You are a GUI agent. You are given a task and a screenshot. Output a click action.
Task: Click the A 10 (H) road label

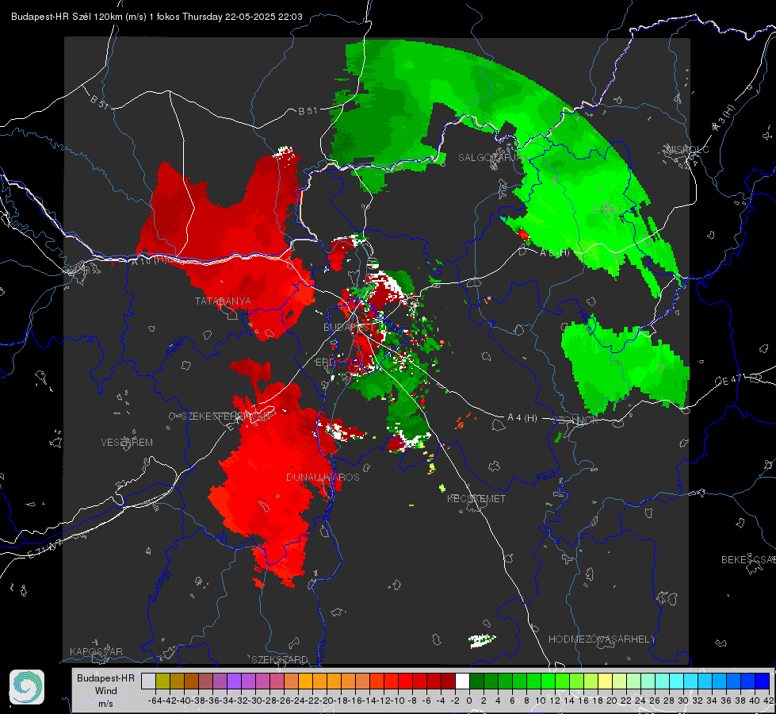click(x=150, y=261)
